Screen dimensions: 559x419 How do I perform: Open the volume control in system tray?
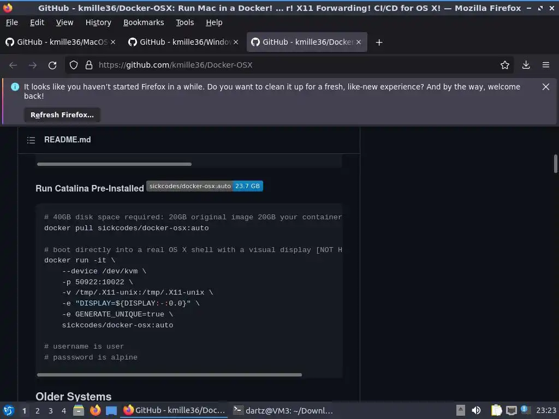pyautogui.click(x=476, y=411)
